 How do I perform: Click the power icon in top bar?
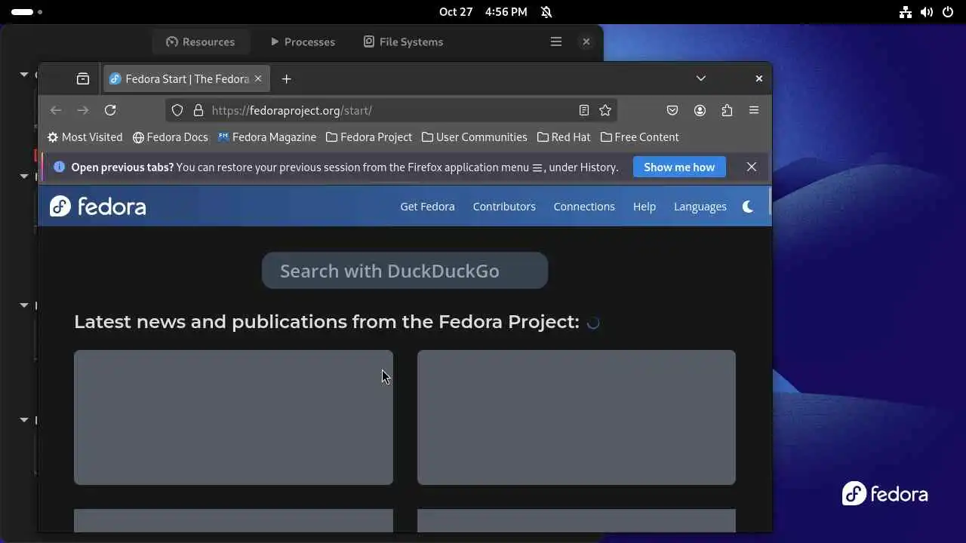(947, 12)
